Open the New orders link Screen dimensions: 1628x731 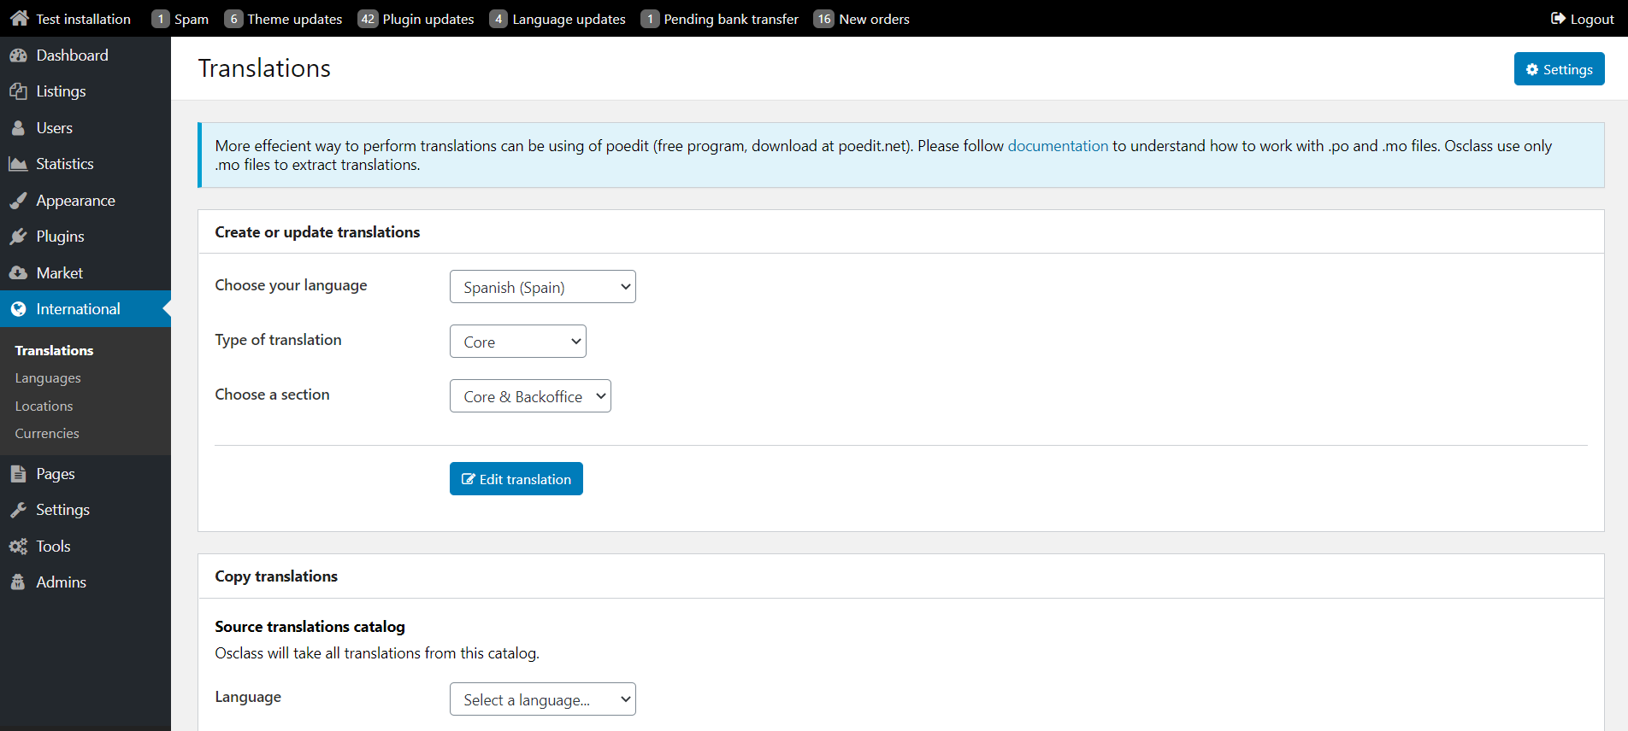click(874, 19)
